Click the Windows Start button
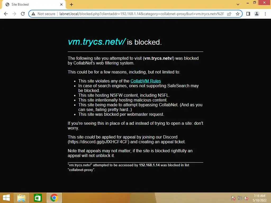 [x=6, y=198]
